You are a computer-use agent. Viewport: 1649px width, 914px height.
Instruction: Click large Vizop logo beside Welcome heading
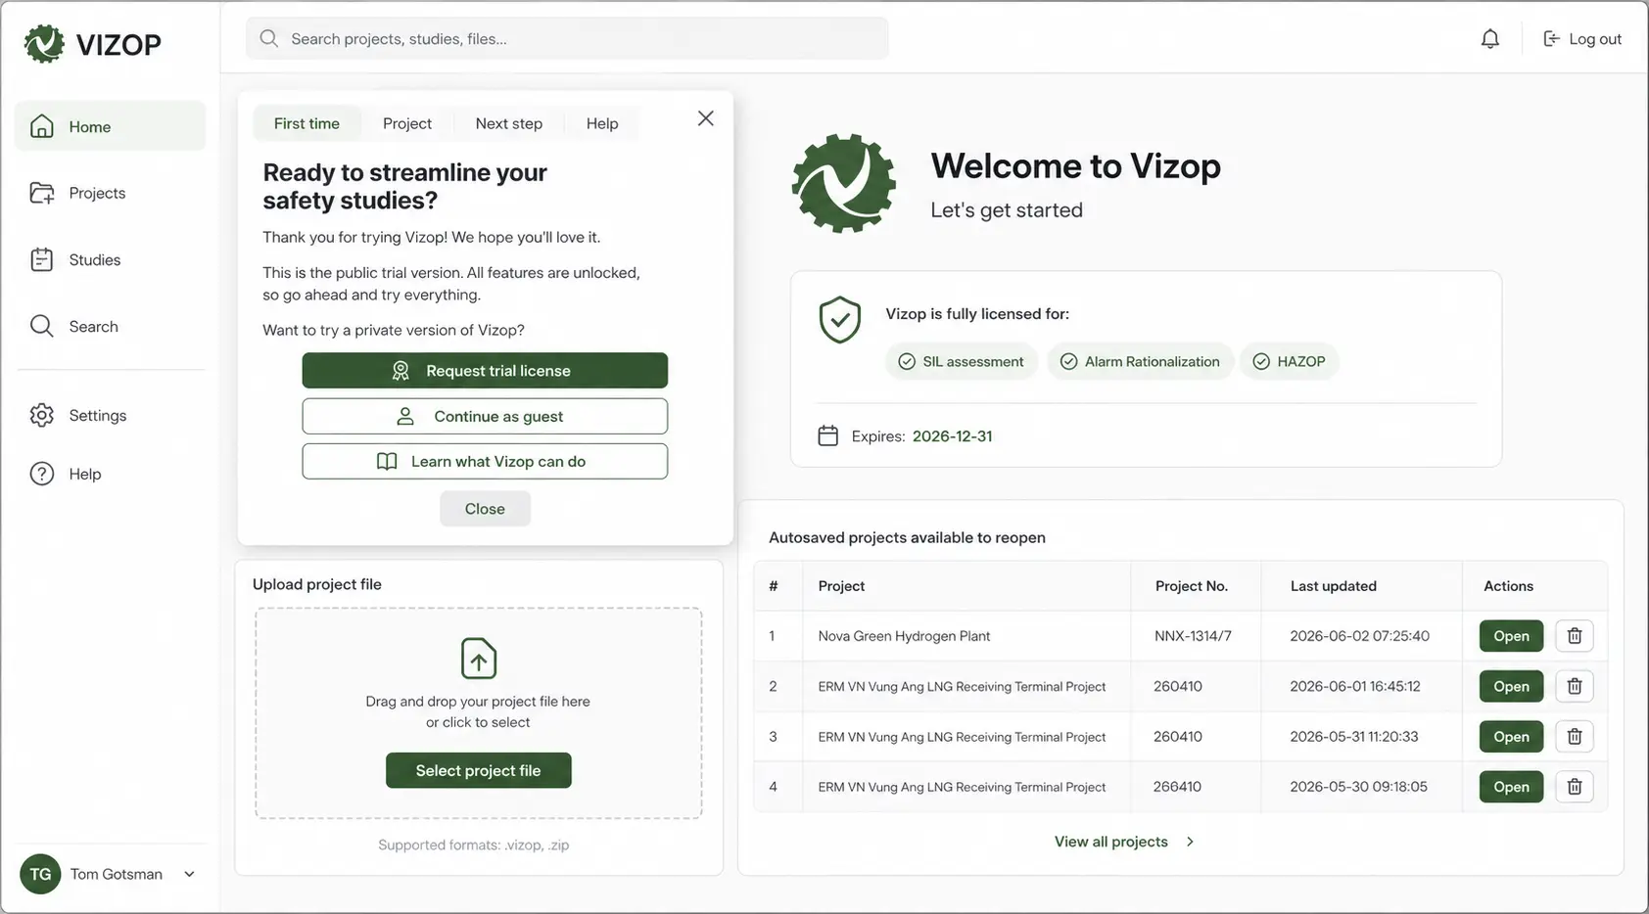coord(844,183)
